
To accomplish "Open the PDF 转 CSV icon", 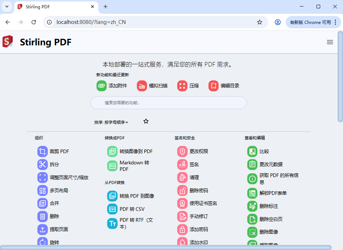I will 112,209.
